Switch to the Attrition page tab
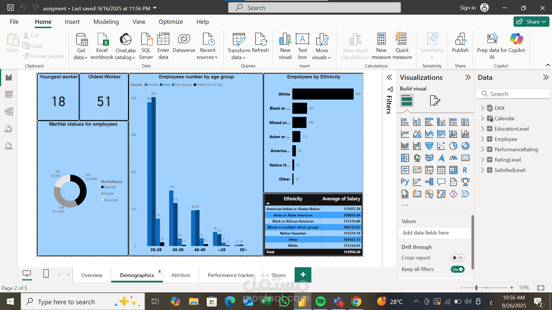552x310 pixels. coord(181,275)
